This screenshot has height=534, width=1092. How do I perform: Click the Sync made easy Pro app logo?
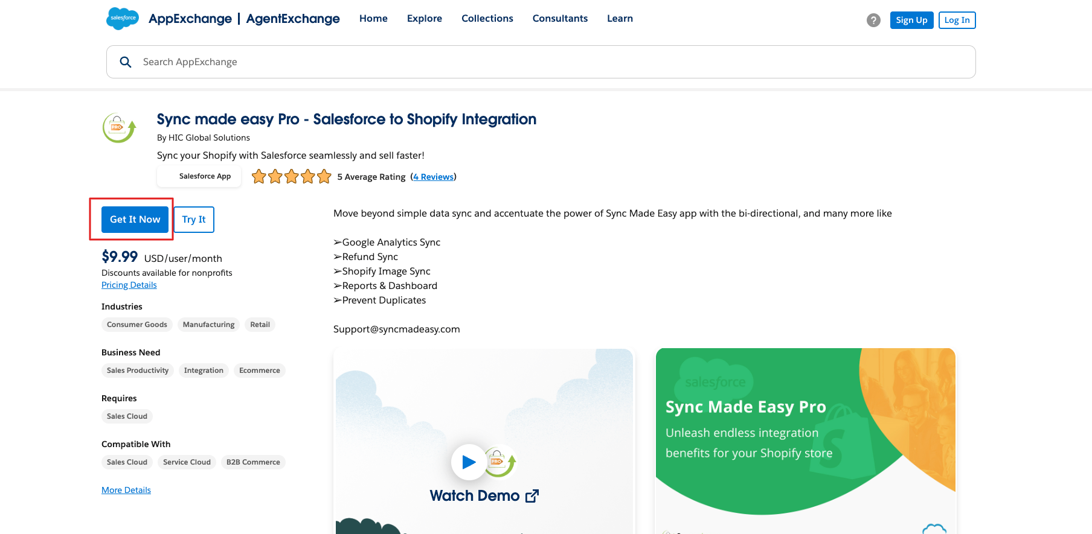click(119, 128)
